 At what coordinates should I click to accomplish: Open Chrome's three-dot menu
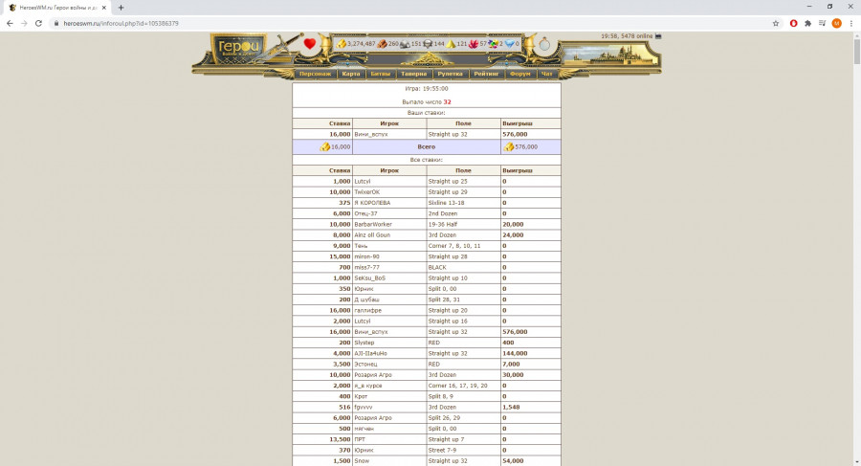851,23
